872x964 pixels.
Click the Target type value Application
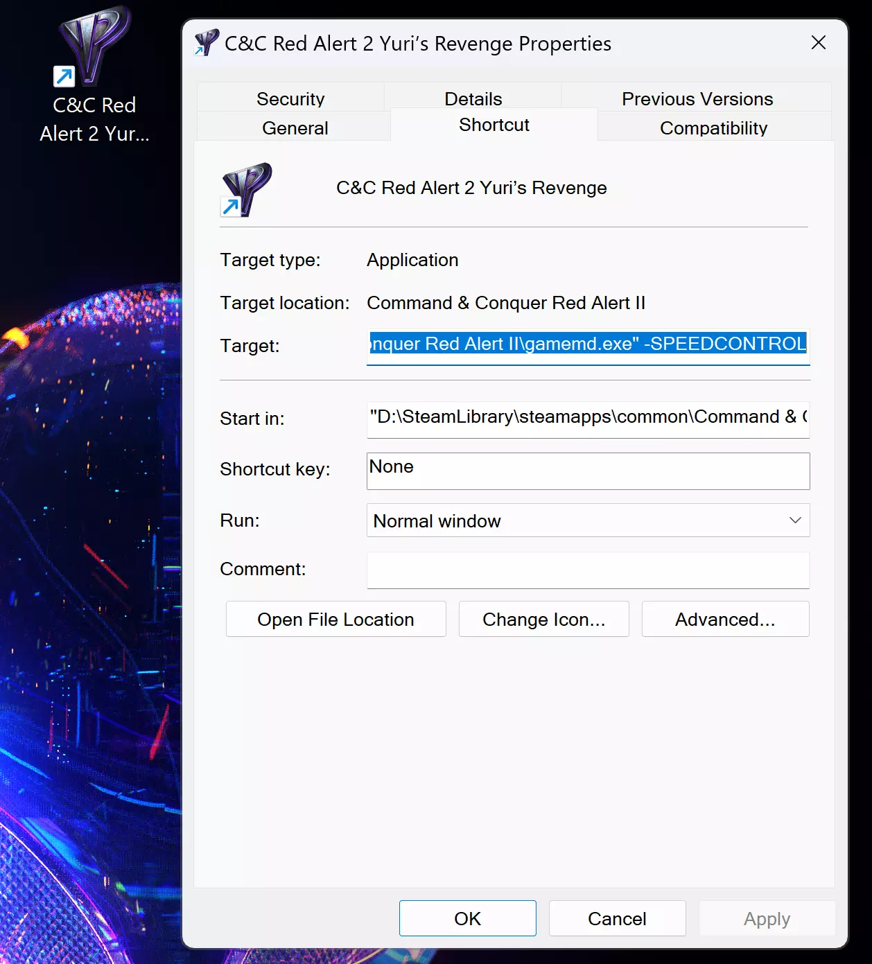(412, 260)
